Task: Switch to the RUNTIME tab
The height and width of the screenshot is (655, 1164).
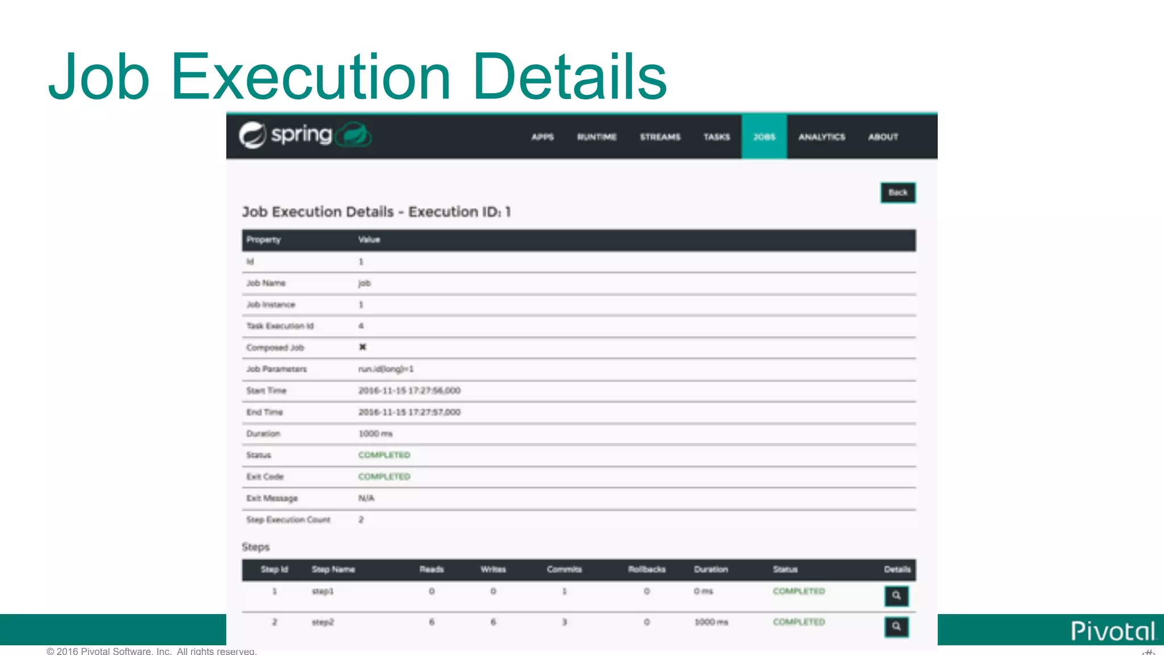Action: (597, 137)
